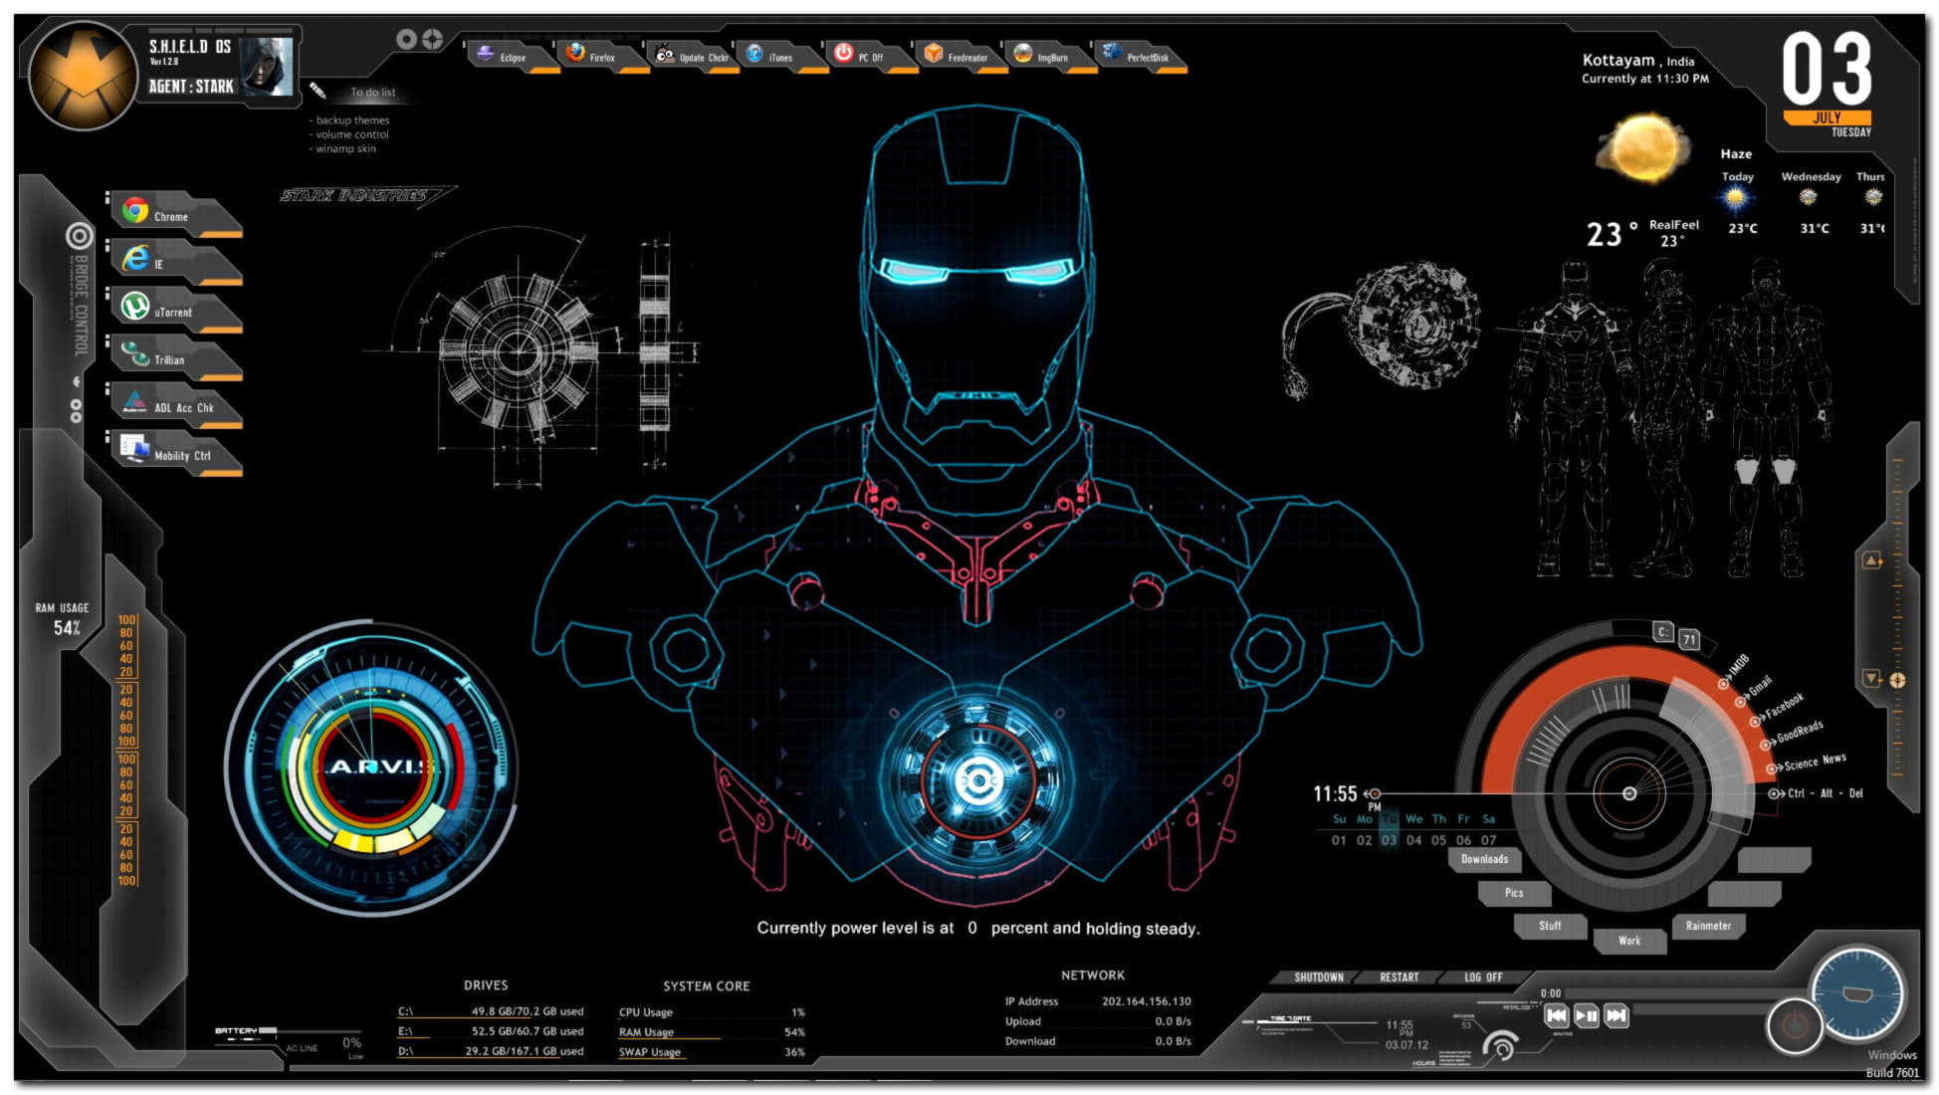This screenshot has height=1095, width=1939.
Task: Open ADL Acc Chk launcher
Action: click(x=175, y=405)
